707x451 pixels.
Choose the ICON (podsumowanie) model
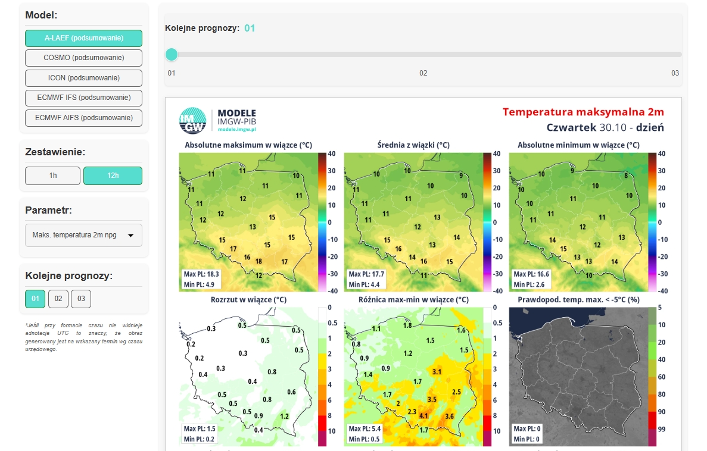83,78
